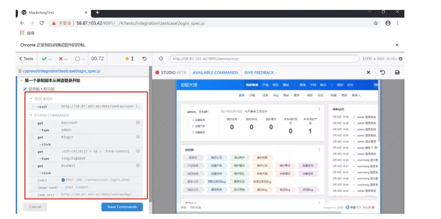Image resolution: width=441 pixels, height=219 pixels.
Task: Select the MarketingTest browser tab
Action: point(55,13)
